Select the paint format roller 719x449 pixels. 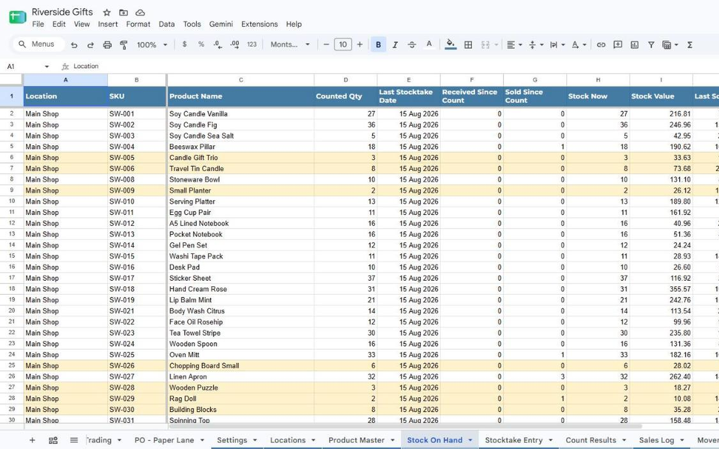pyautogui.click(x=124, y=45)
